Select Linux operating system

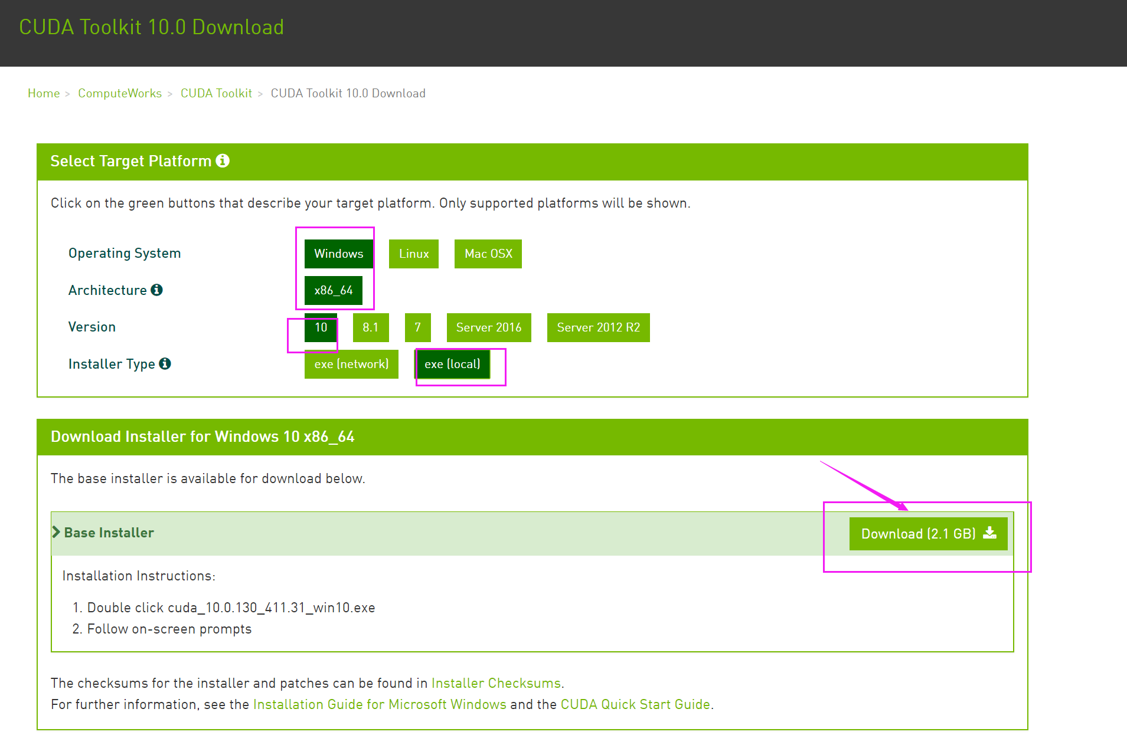point(414,254)
